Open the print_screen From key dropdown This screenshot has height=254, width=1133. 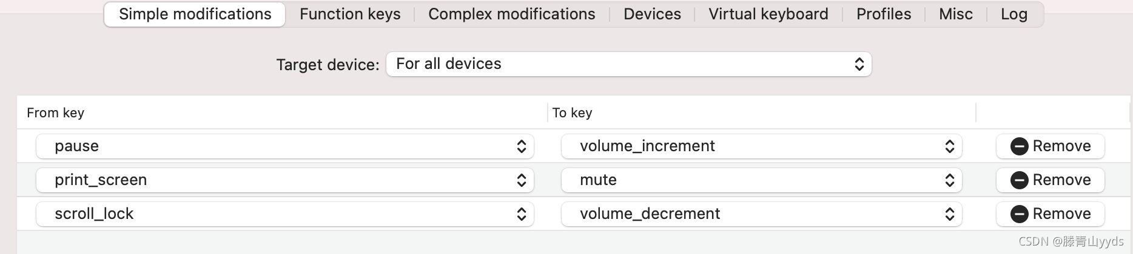[284, 180]
